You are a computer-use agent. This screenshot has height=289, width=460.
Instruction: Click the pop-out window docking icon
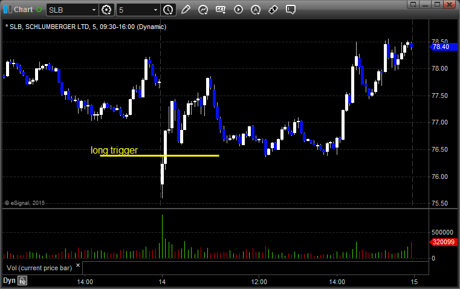point(413,4)
